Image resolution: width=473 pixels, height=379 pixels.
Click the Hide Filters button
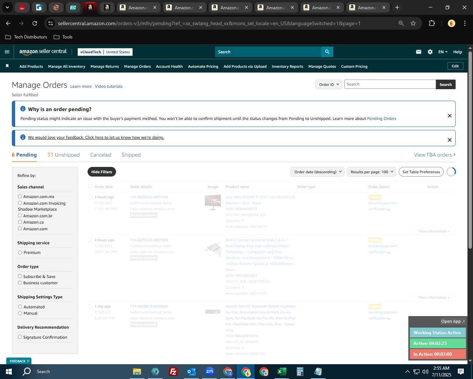tap(102, 172)
